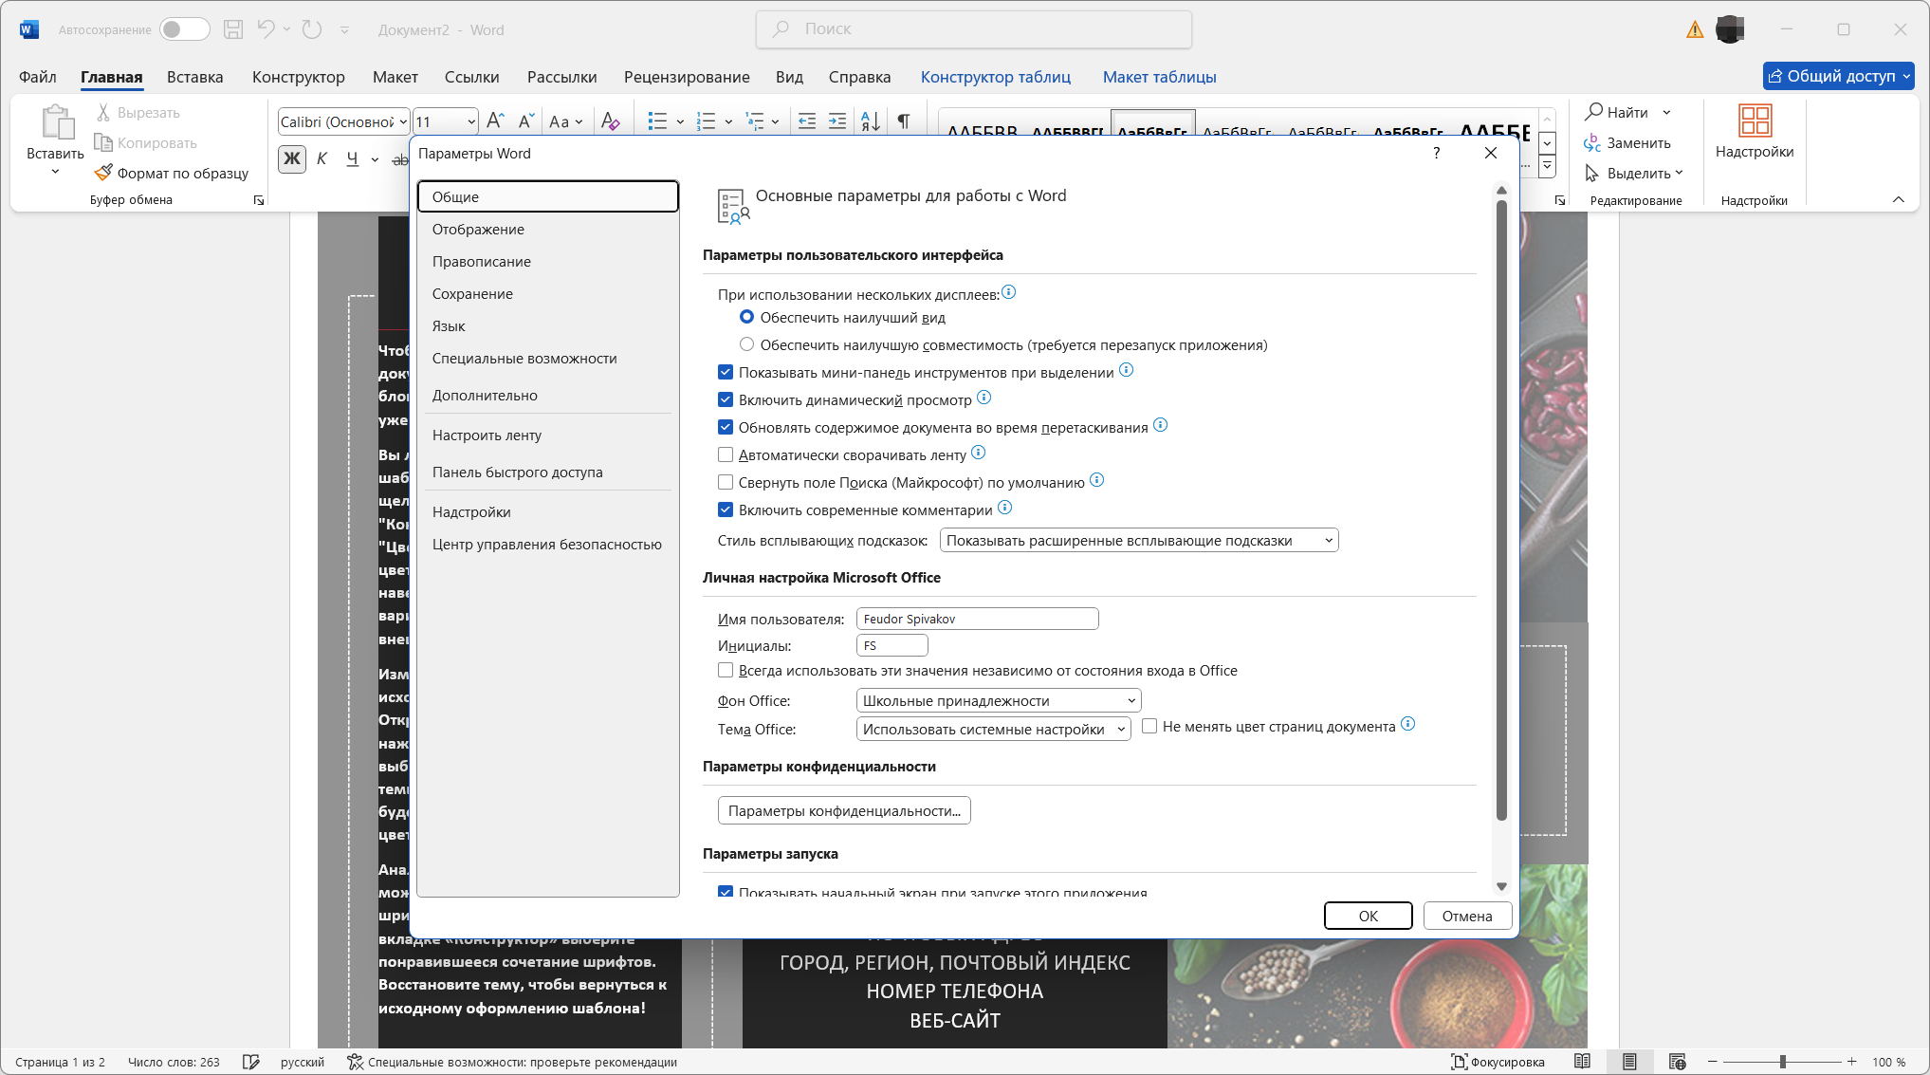Screen dimensions: 1930x1075
Task: Apply Underline (Ч) formatting
Action: [353, 158]
